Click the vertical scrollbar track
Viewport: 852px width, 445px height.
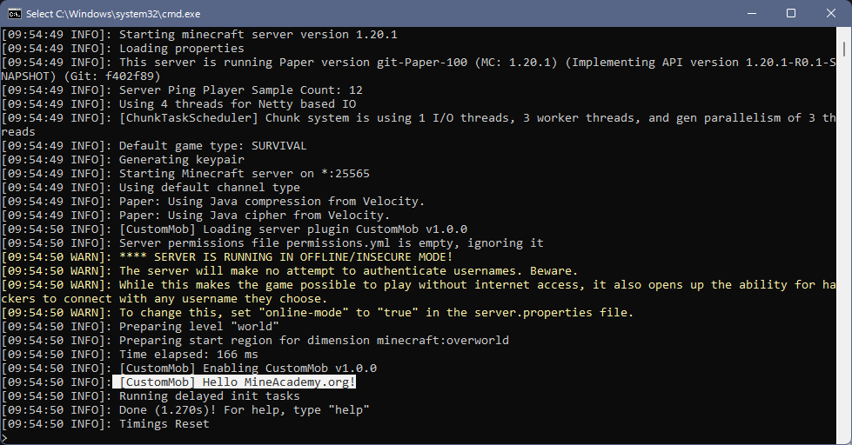coord(844,261)
